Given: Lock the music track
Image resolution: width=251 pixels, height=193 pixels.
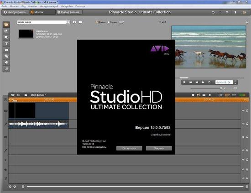Looking at the screenshot, I should tap(247, 178).
